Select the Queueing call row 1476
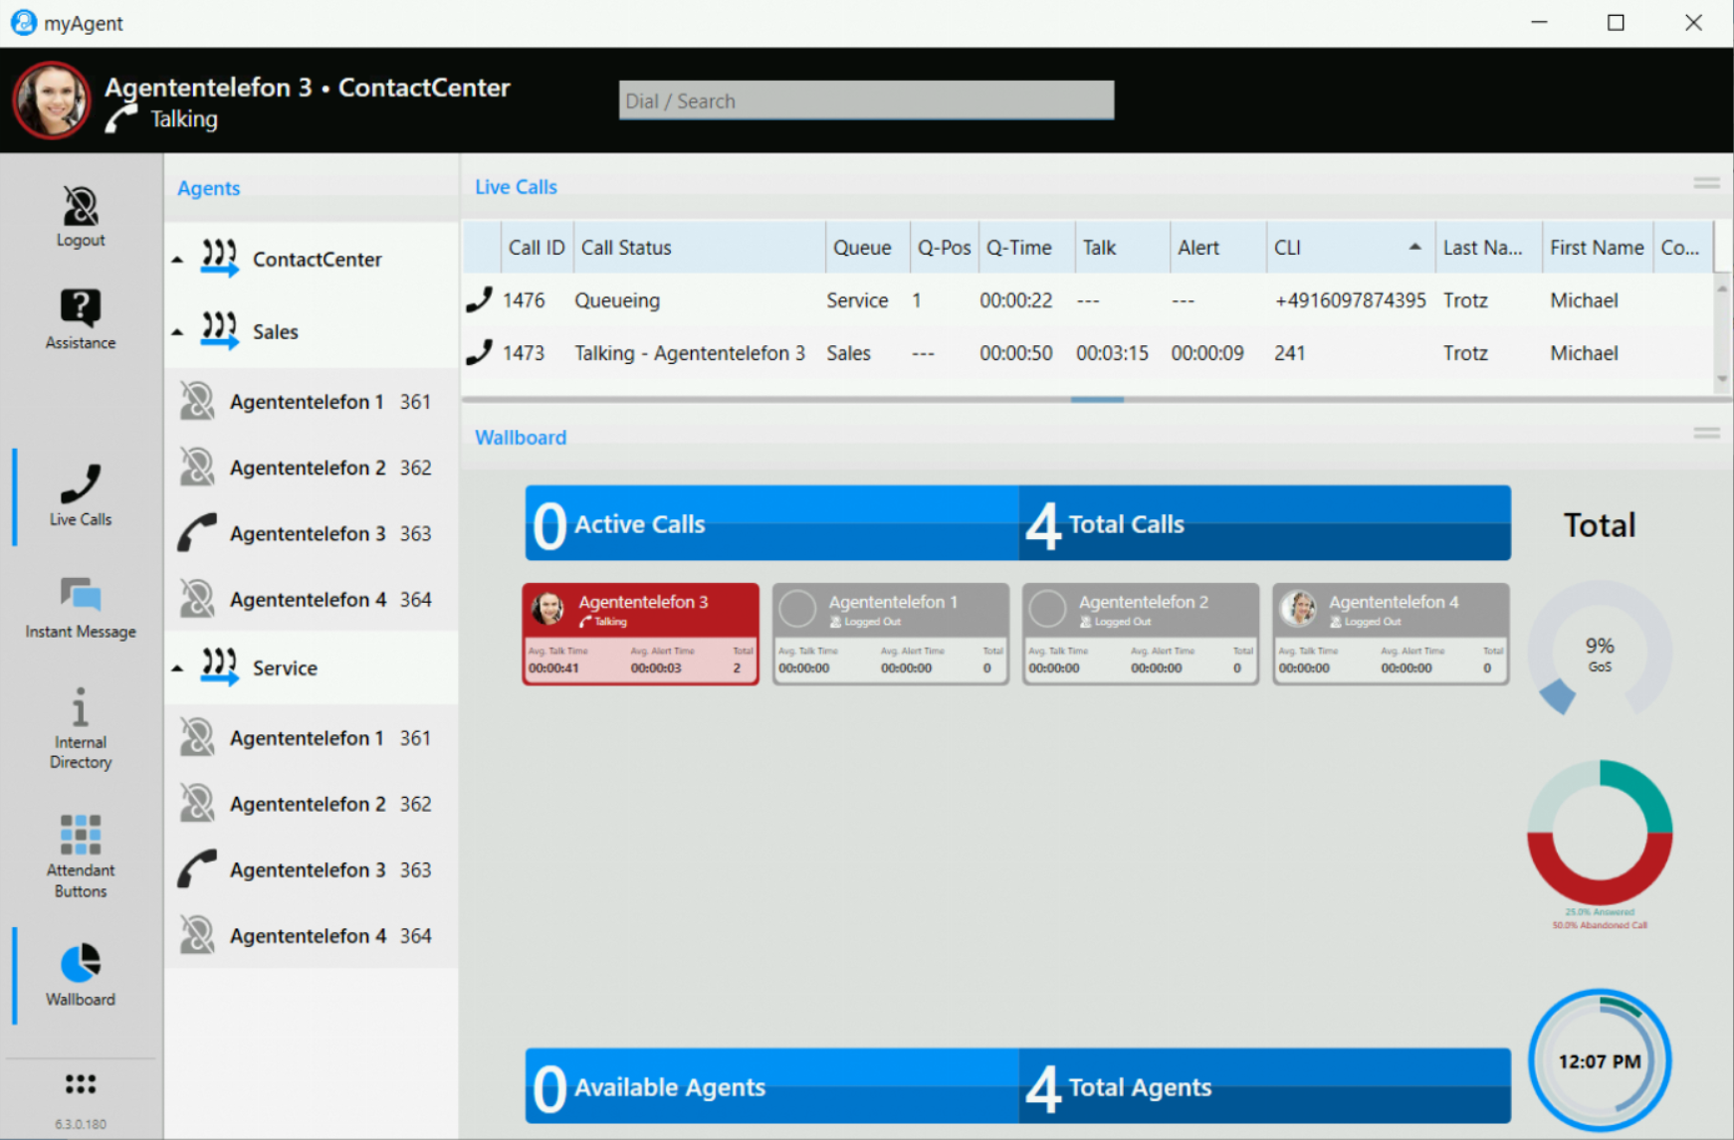Viewport: 1734px width, 1140px height. pos(1088,299)
